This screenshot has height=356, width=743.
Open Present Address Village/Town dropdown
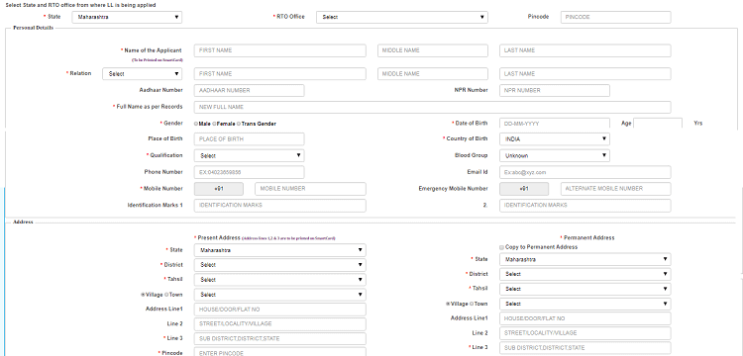280,295
